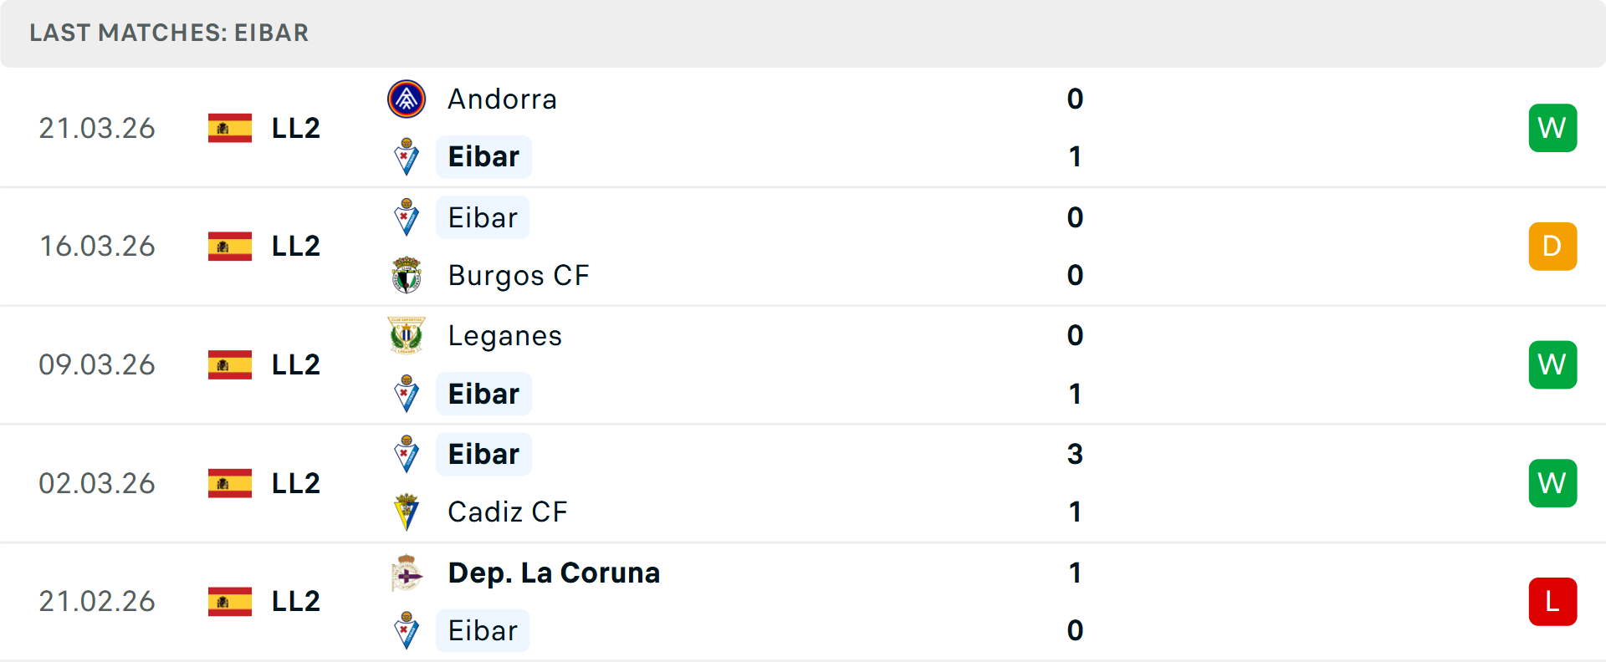Click the Burgos CF club badge
Image resolution: width=1606 pixels, height=662 pixels.
[x=407, y=275]
